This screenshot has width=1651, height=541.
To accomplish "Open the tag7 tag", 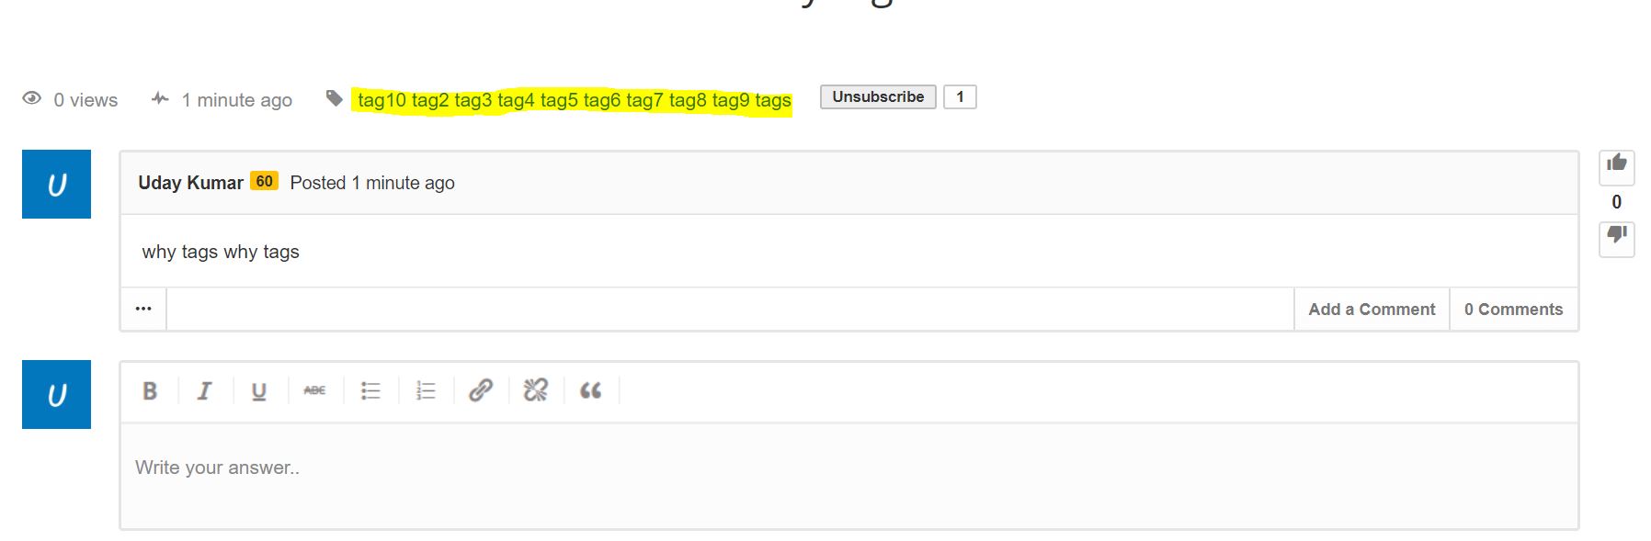I will click(x=644, y=100).
